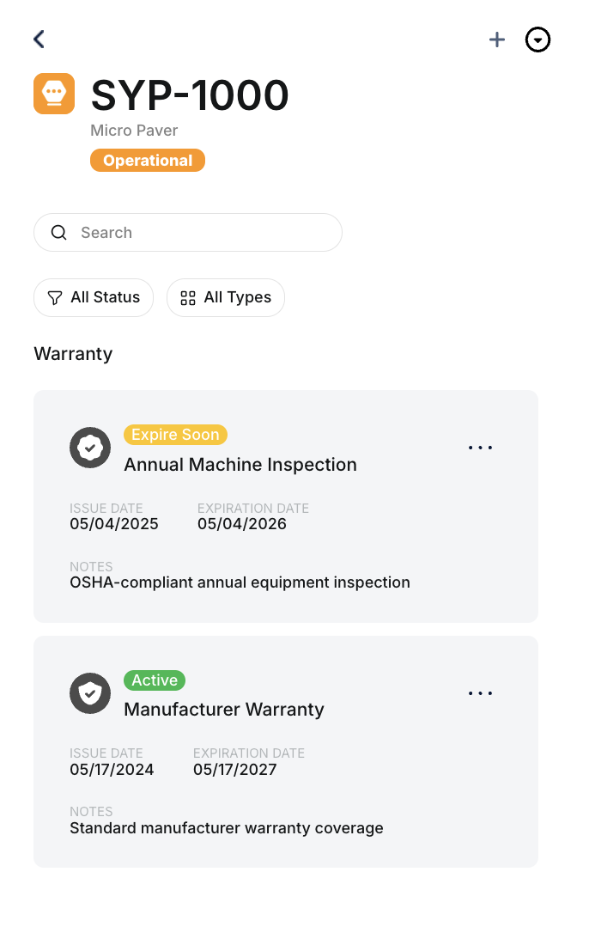Select the Annual Machine Inspection warranty title
The image size is (589, 933).
[x=240, y=464]
